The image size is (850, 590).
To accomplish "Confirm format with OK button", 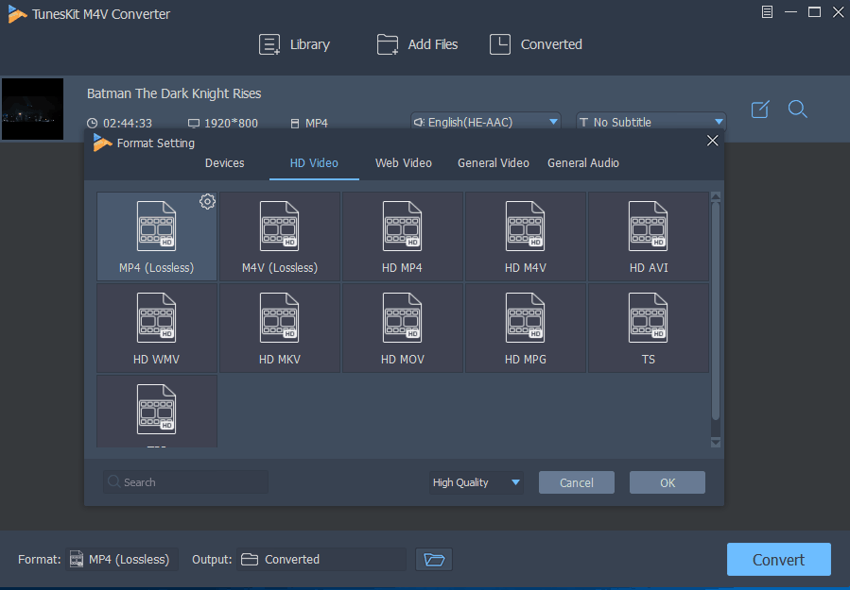I will tap(668, 482).
